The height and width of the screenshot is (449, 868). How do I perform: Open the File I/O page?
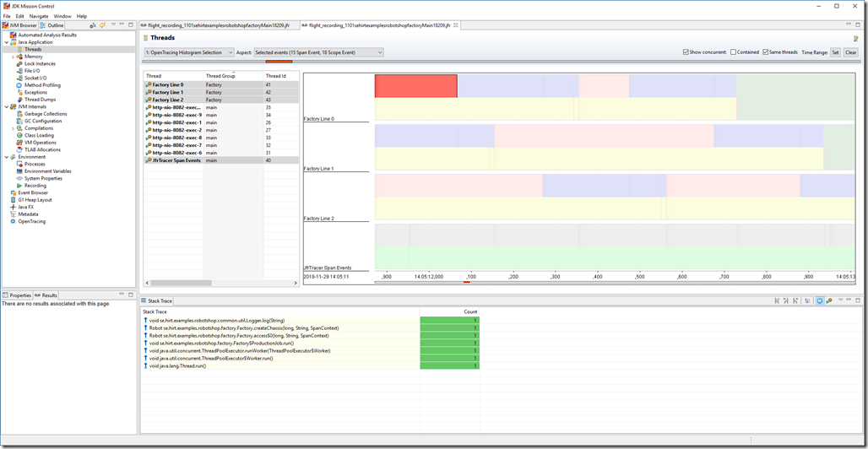pyautogui.click(x=31, y=71)
